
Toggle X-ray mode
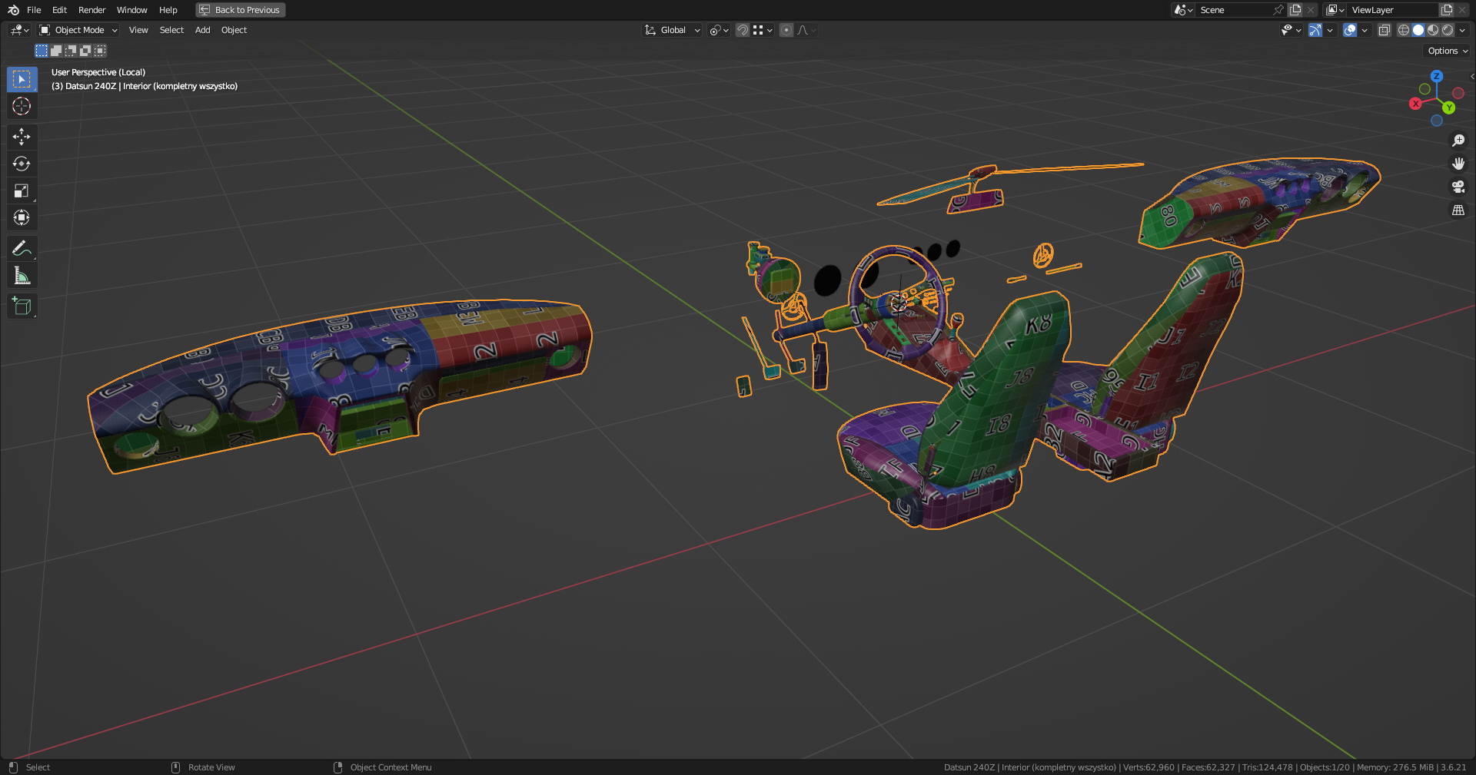1385,30
